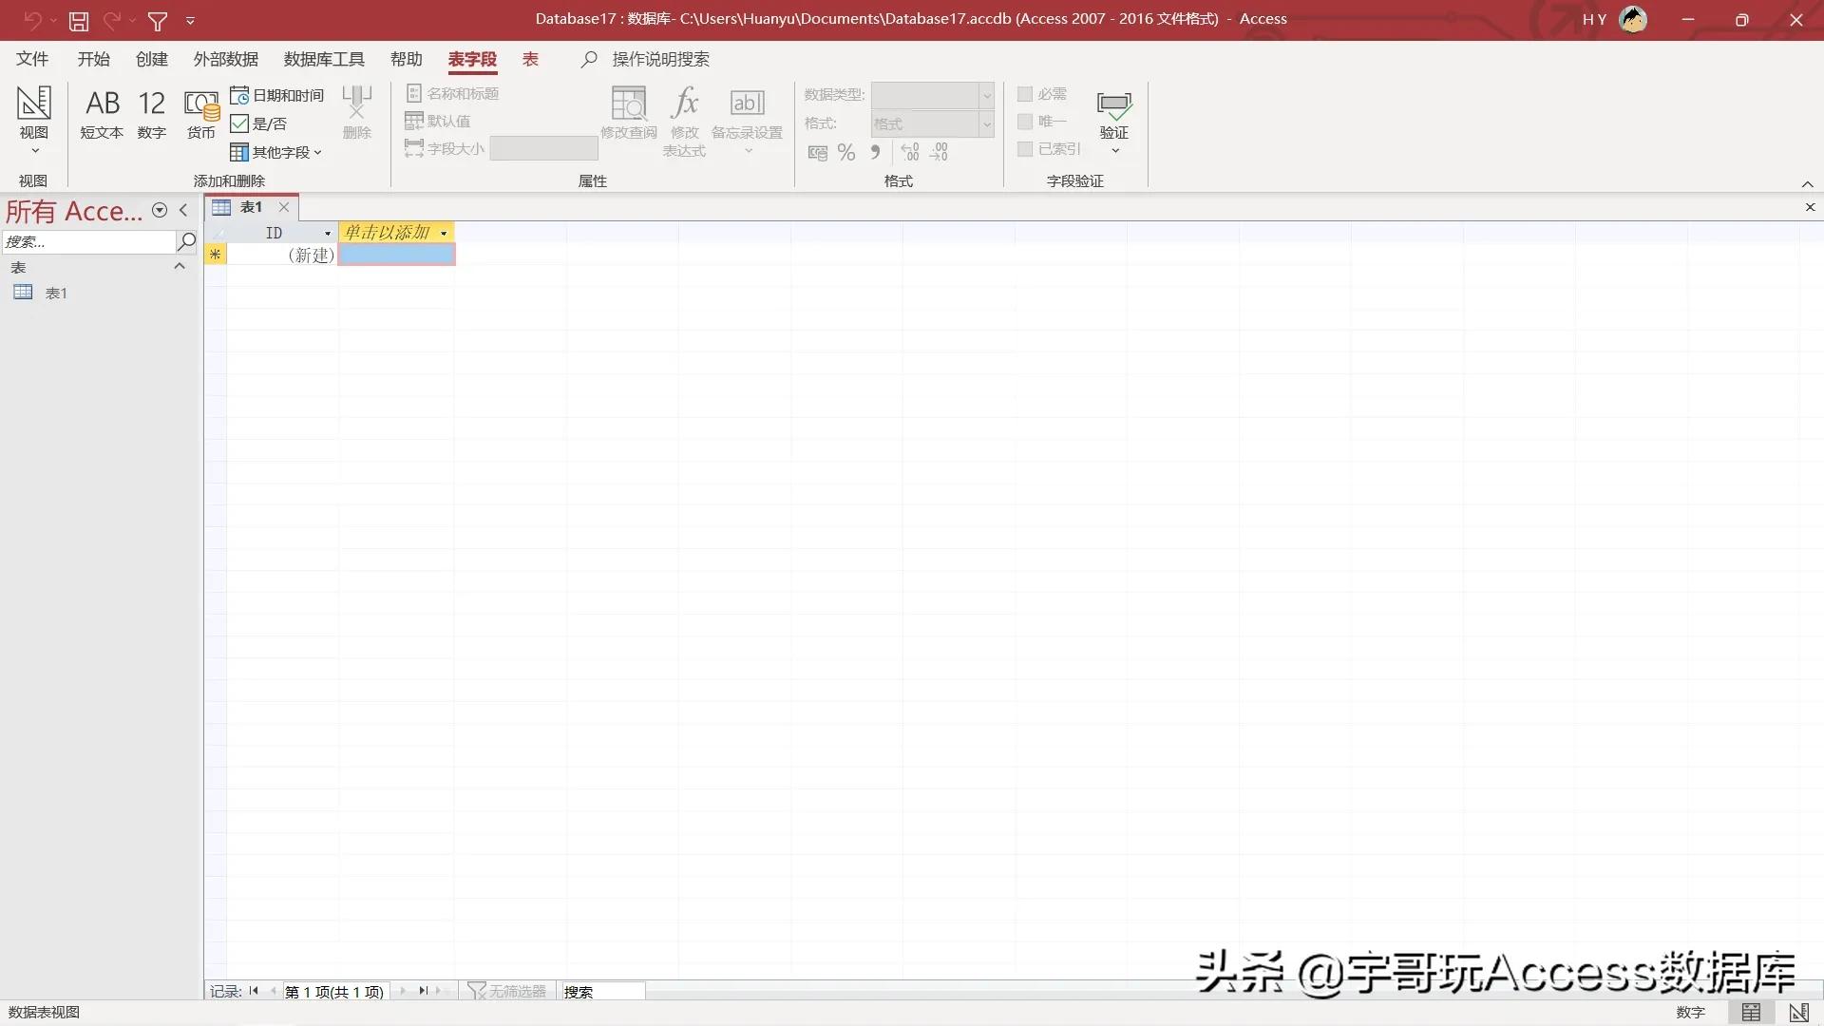1824x1026 pixels.
Task: Apply percent format icon
Action: tap(846, 152)
